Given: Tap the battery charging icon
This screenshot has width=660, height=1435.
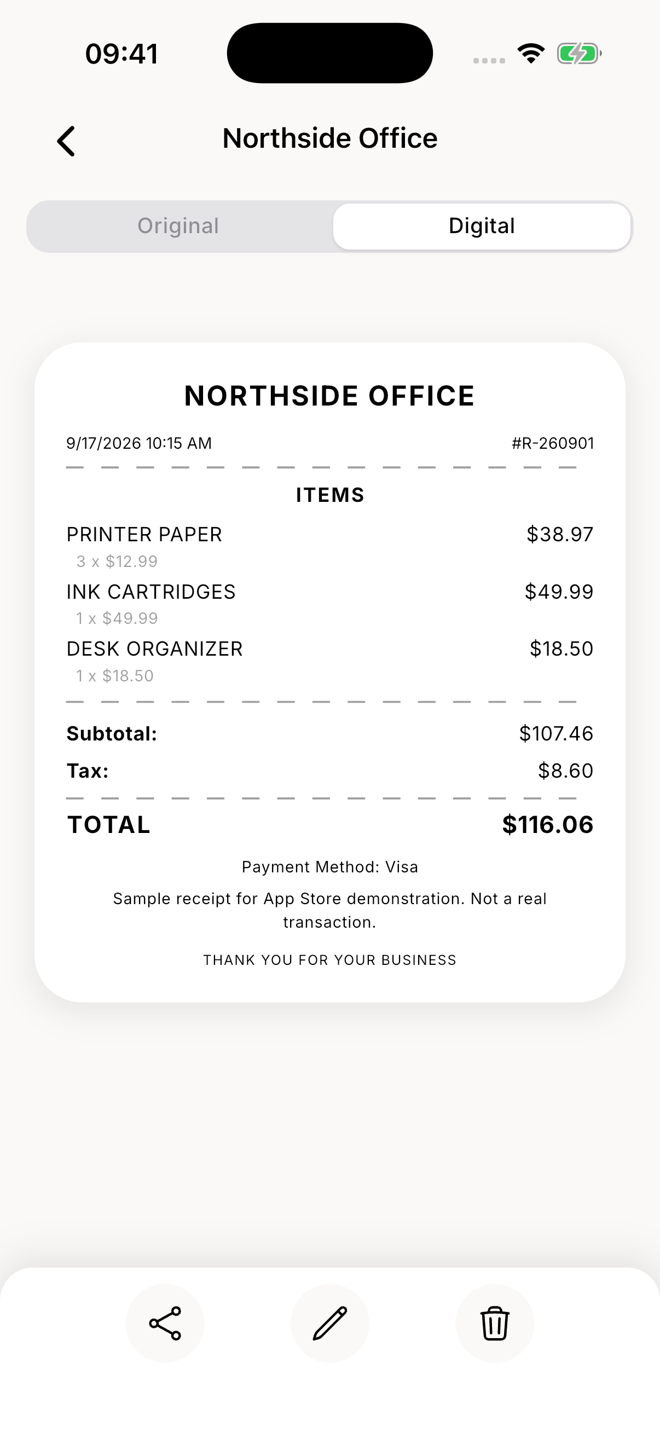Looking at the screenshot, I should coord(579,54).
